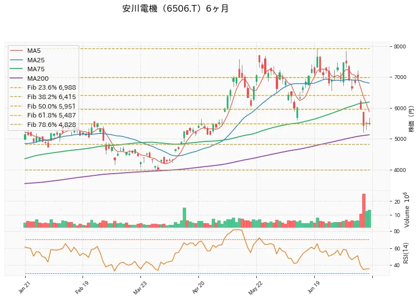Click the Jan 21 date axis label
419x300 pixels.
pyautogui.click(x=24, y=288)
